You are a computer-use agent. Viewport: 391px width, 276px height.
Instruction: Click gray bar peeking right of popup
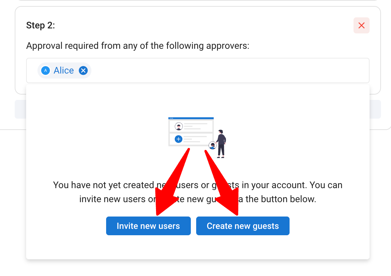coord(375,109)
